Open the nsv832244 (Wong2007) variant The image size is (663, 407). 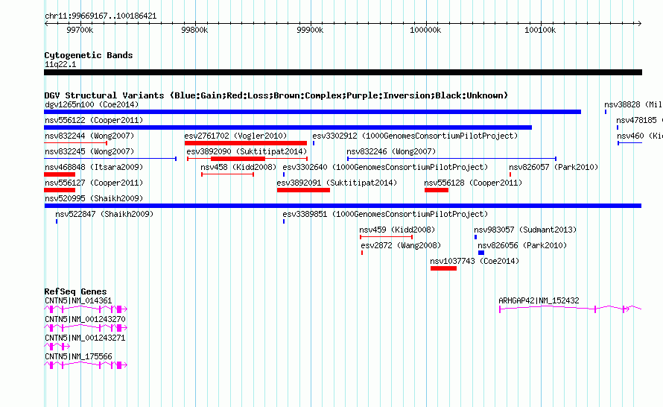pyautogui.click(x=89, y=136)
